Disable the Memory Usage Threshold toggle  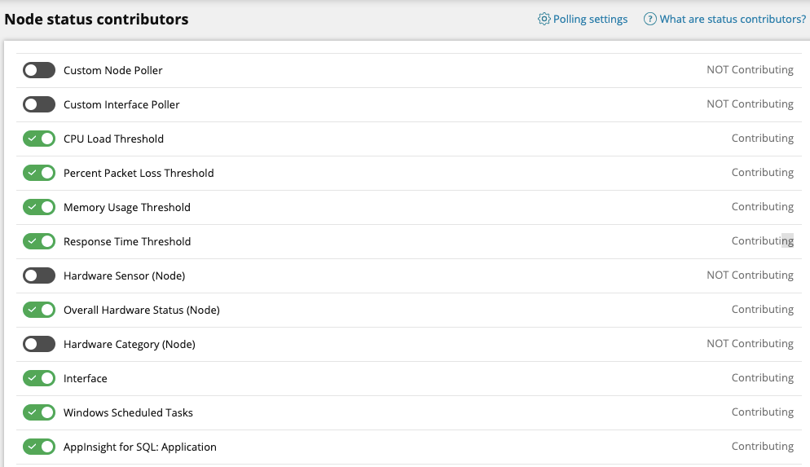pyautogui.click(x=39, y=207)
